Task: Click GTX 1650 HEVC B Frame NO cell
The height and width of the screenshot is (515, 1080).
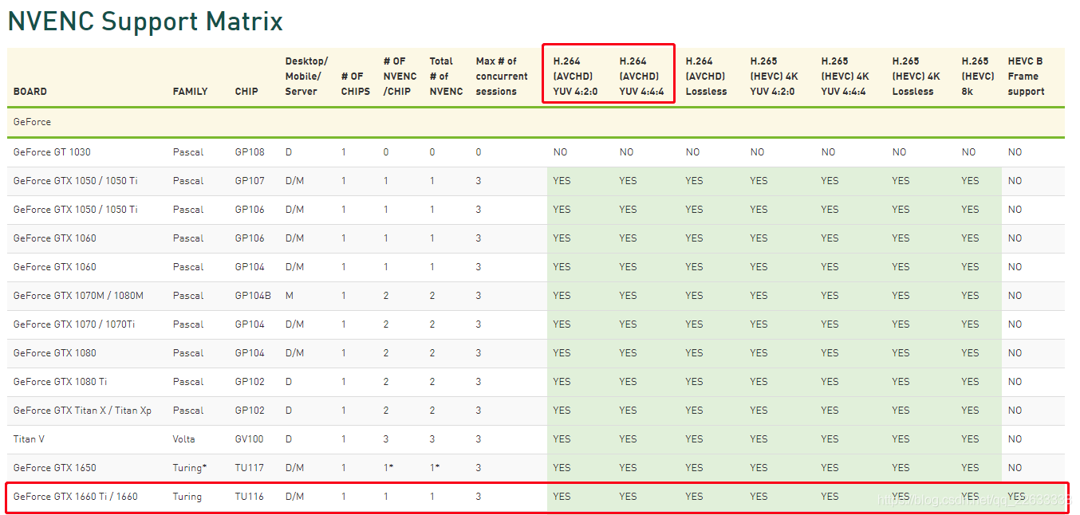Action: click(x=1015, y=468)
